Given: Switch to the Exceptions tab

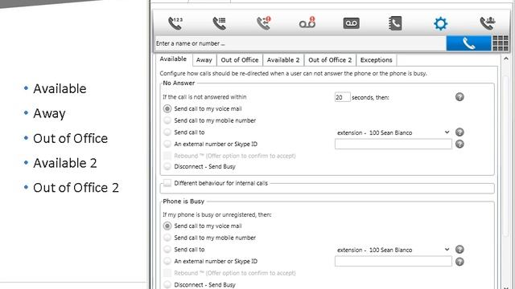Looking at the screenshot, I should pos(376,60).
